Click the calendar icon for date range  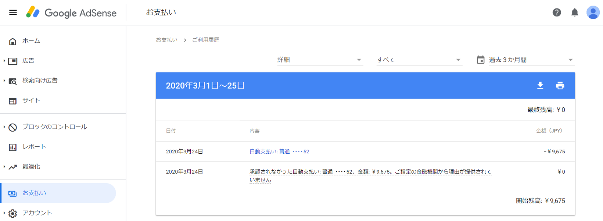pyautogui.click(x=480, y=60)
